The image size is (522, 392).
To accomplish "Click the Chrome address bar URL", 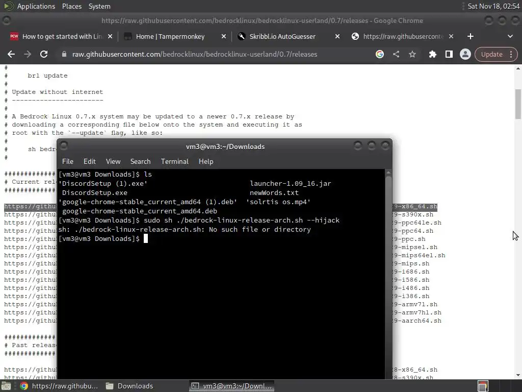I will (194, 54).
